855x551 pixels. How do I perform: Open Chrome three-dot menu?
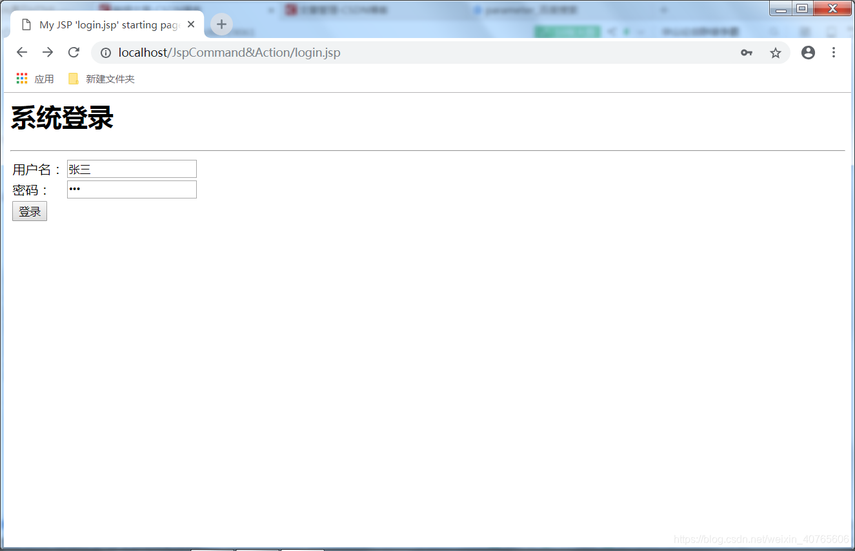click(x=834, y=53)
